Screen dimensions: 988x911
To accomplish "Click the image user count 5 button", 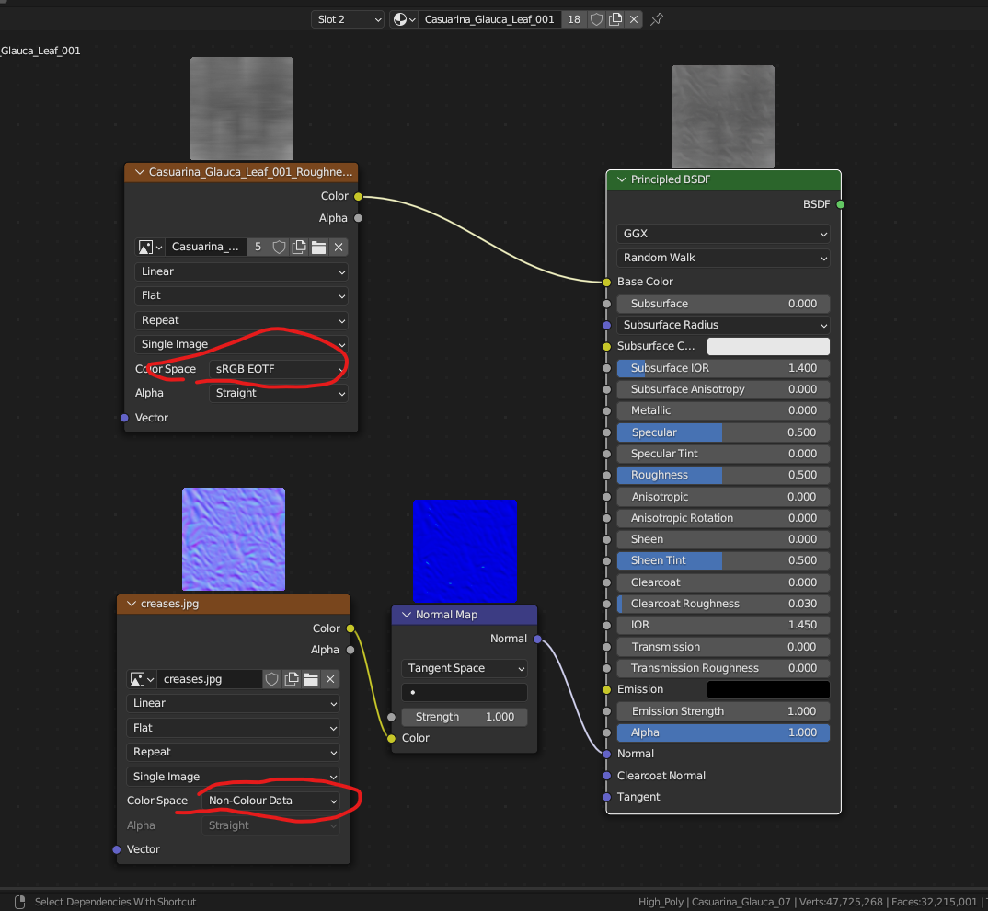I will [x=258, y=248].
